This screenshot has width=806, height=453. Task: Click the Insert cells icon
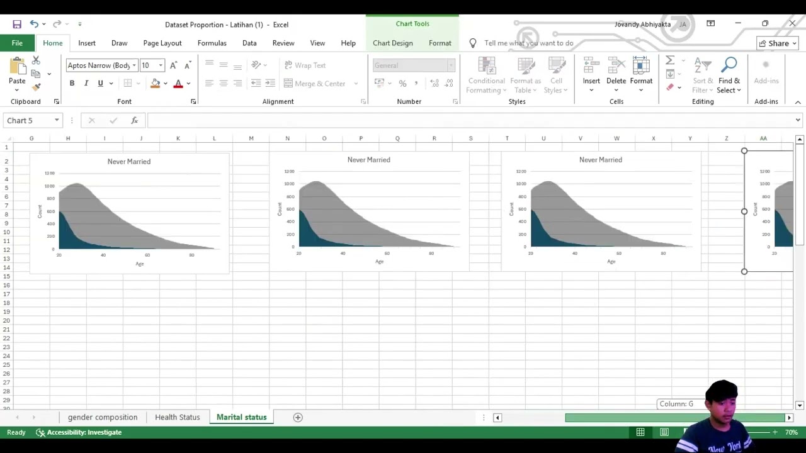591,65
